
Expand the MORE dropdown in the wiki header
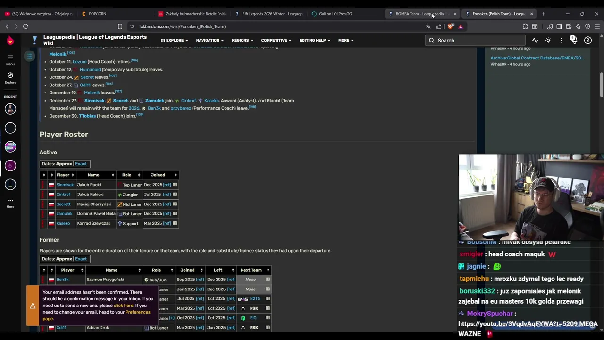(345, 40)
